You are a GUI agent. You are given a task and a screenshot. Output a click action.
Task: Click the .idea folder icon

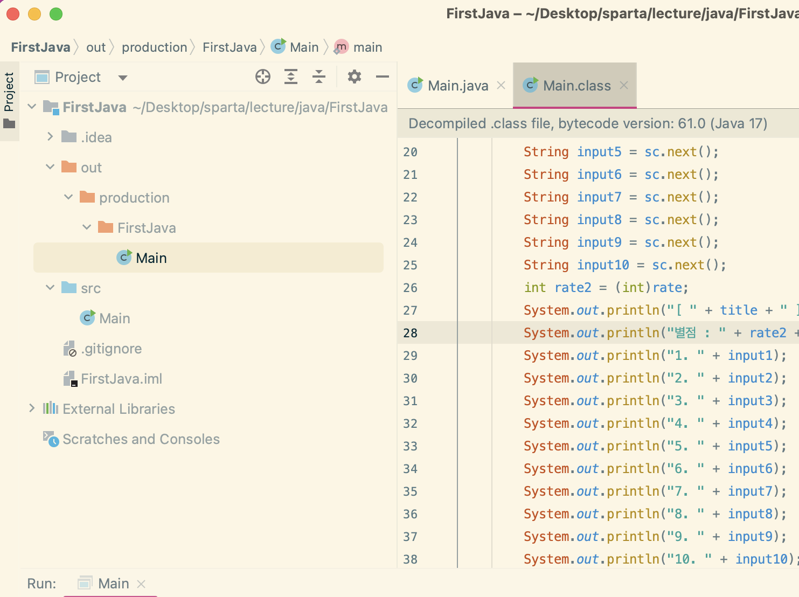(69, 136)
